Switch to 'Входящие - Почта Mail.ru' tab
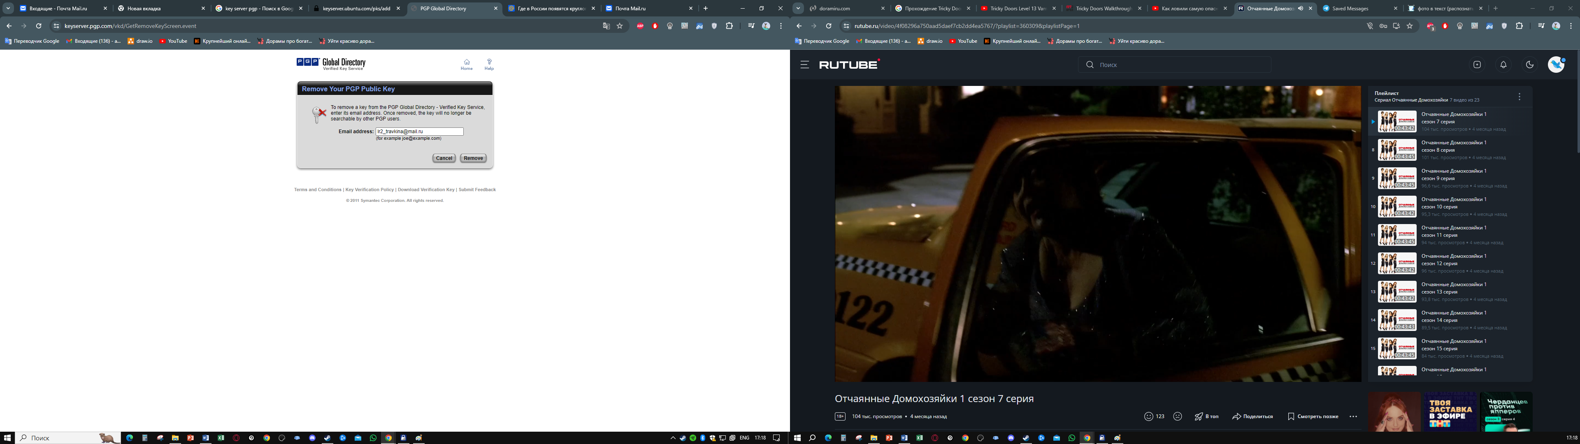The height and width of the screenshot is (444, 1580). [63, 9]
